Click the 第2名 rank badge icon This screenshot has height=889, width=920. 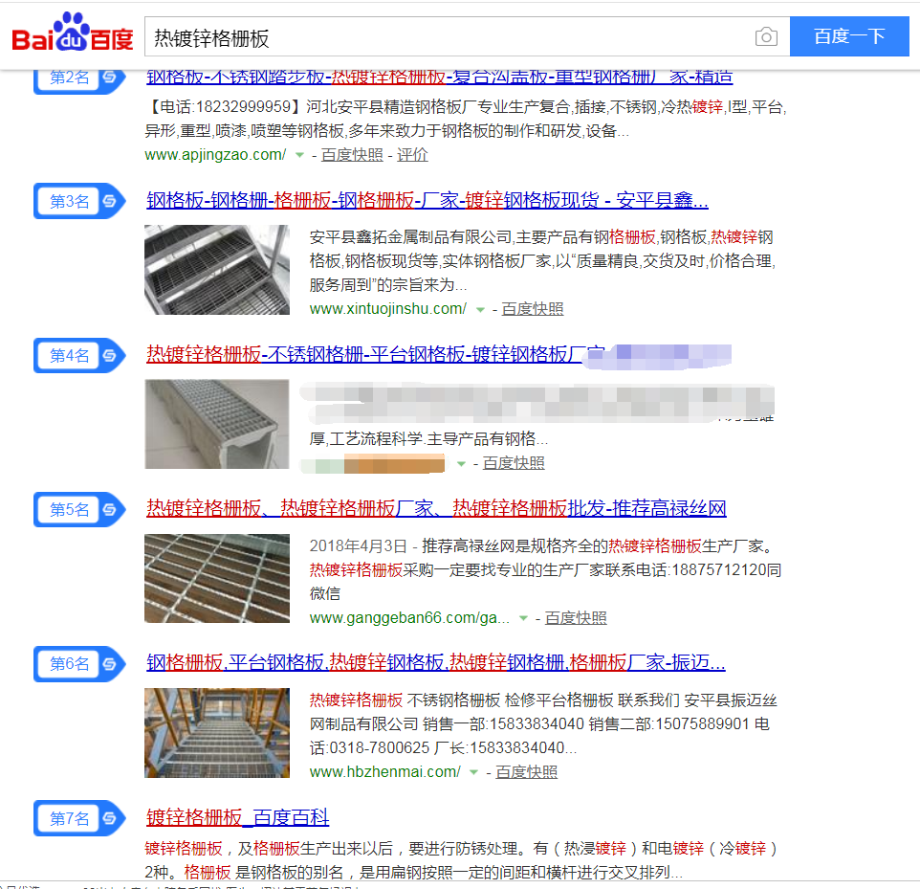point(79,79)
